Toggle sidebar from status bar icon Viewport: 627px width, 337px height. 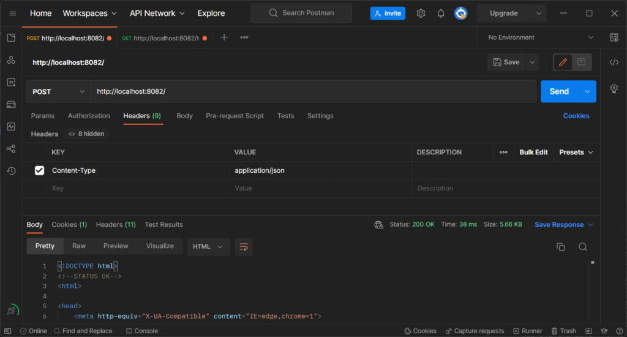[7, 331]
